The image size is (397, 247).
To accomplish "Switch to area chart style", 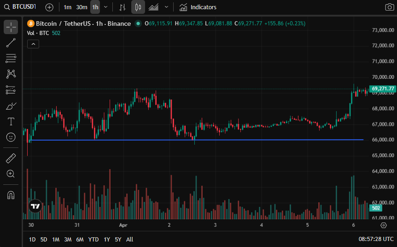I will 153,7.
